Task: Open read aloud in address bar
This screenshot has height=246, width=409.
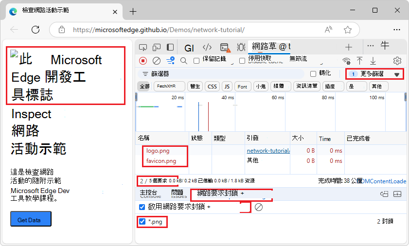Action: coord(328,30)
